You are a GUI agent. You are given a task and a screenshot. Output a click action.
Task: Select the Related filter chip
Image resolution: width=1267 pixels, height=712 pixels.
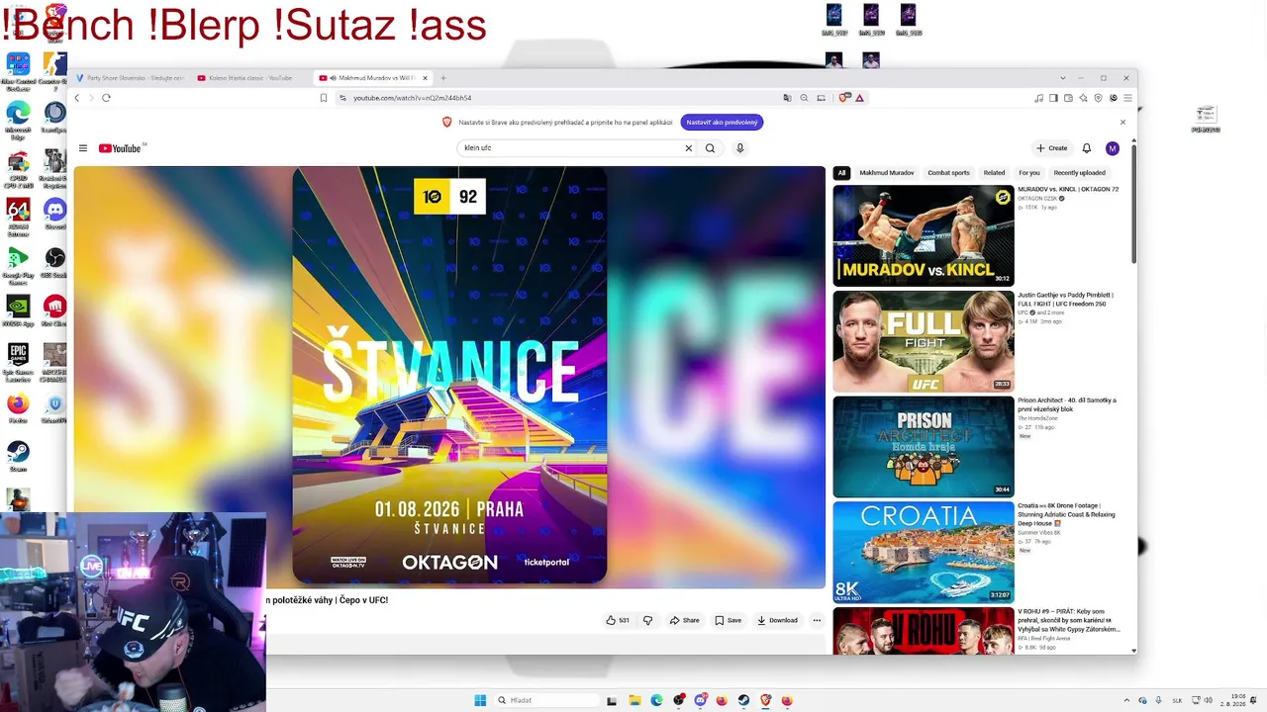point(994,173)
